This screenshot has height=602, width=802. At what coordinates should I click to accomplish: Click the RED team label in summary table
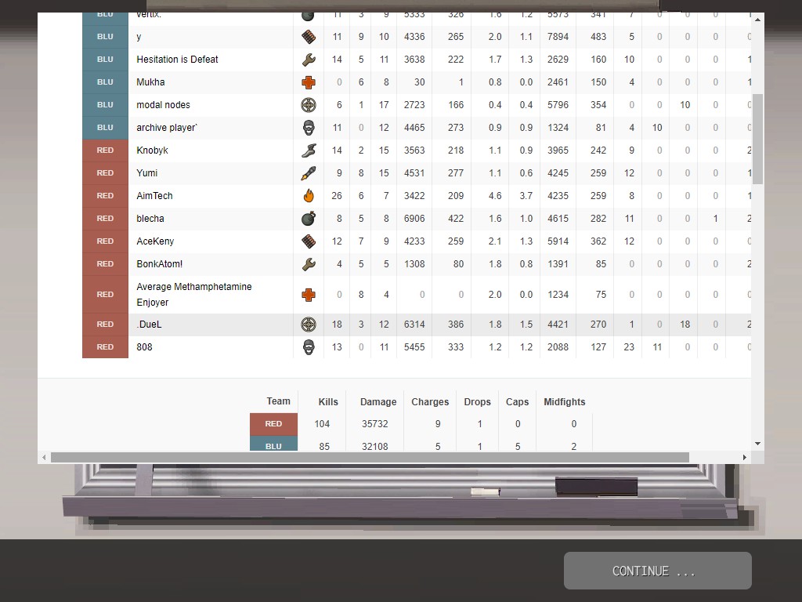click(x=273, y=424)
